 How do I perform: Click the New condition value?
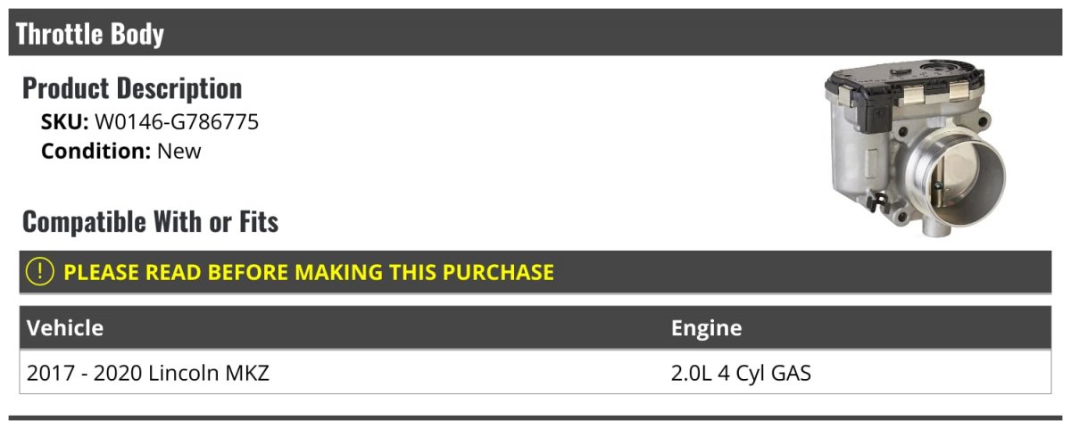click(x=179, y=151)
